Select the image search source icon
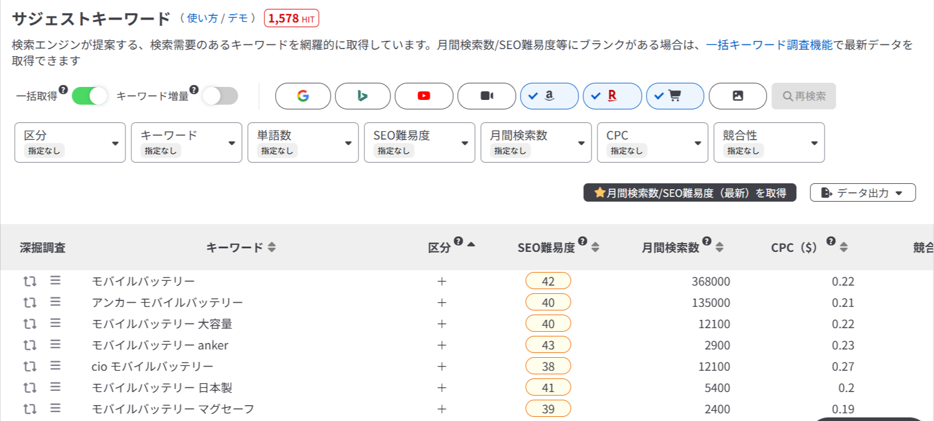 coord(738,96)
